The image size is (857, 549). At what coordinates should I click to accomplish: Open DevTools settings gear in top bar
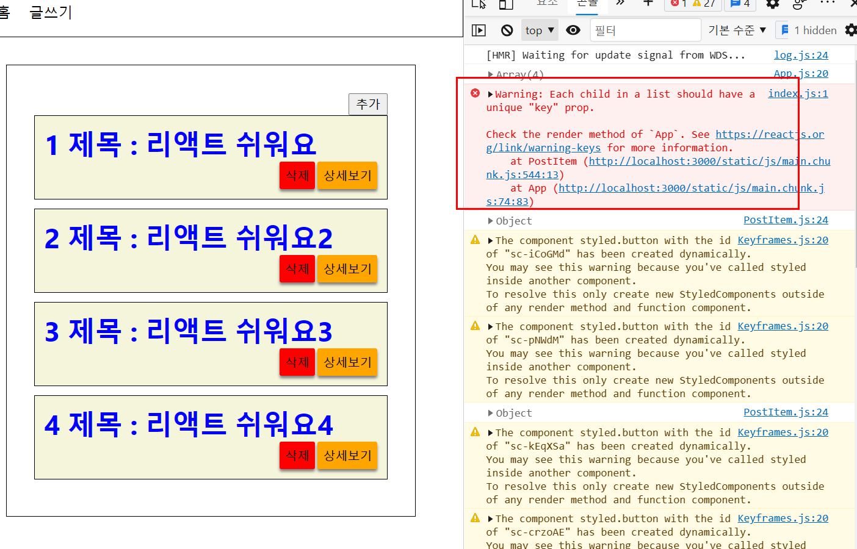[x=773, y=4]
